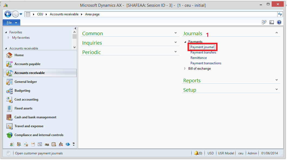Click the Area page breadcrumb
This screenshot has width=287, height=160.
click(x=92, y=14)
